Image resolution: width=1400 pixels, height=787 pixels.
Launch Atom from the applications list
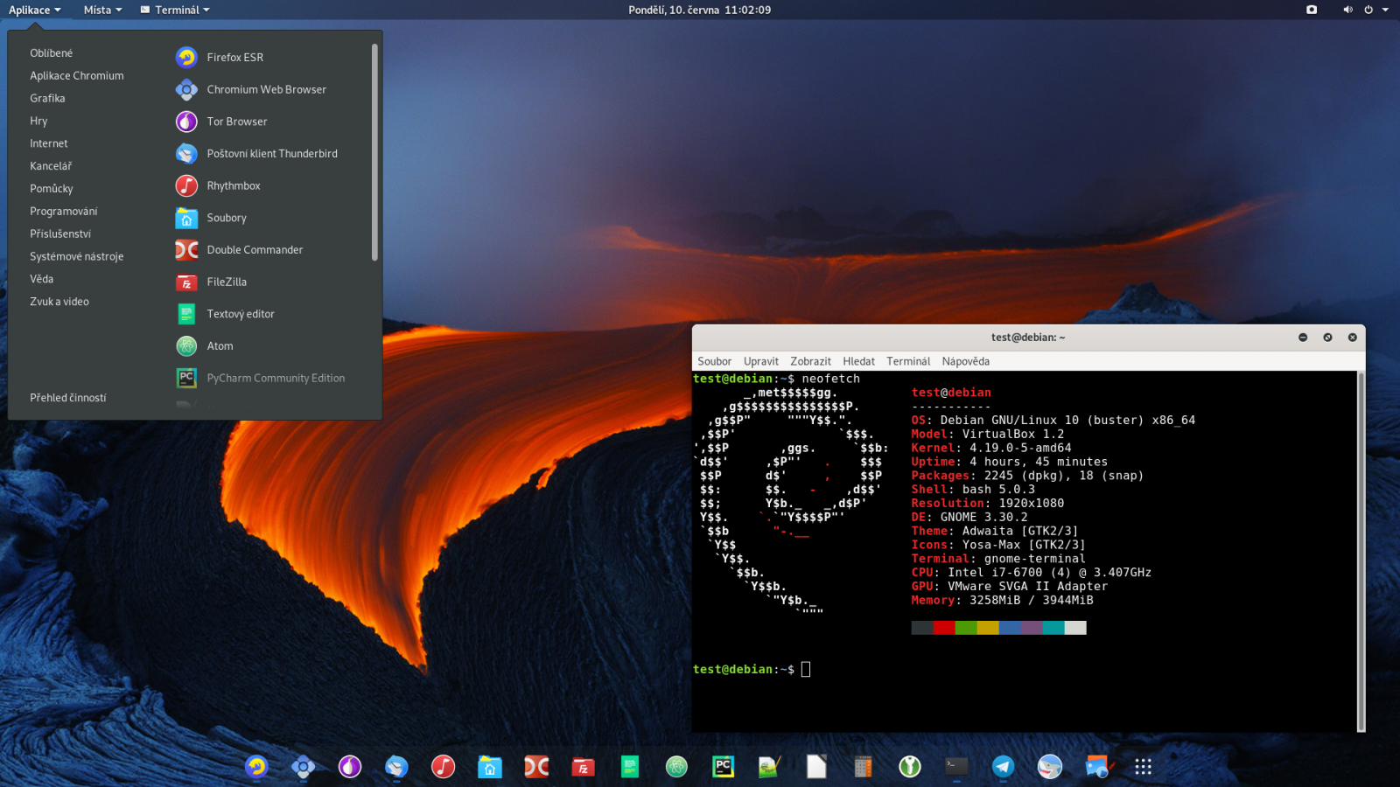[x=220, y=346]
